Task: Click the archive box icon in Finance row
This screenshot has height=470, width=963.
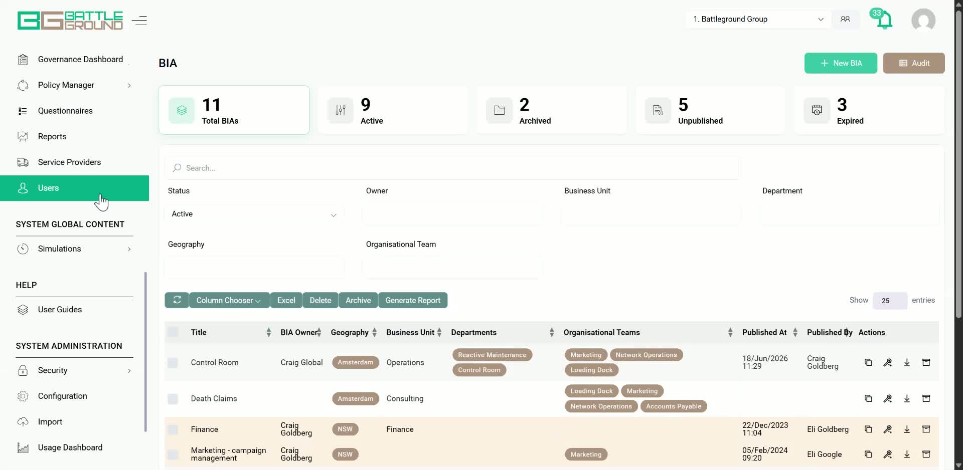Action: (926, 429)
